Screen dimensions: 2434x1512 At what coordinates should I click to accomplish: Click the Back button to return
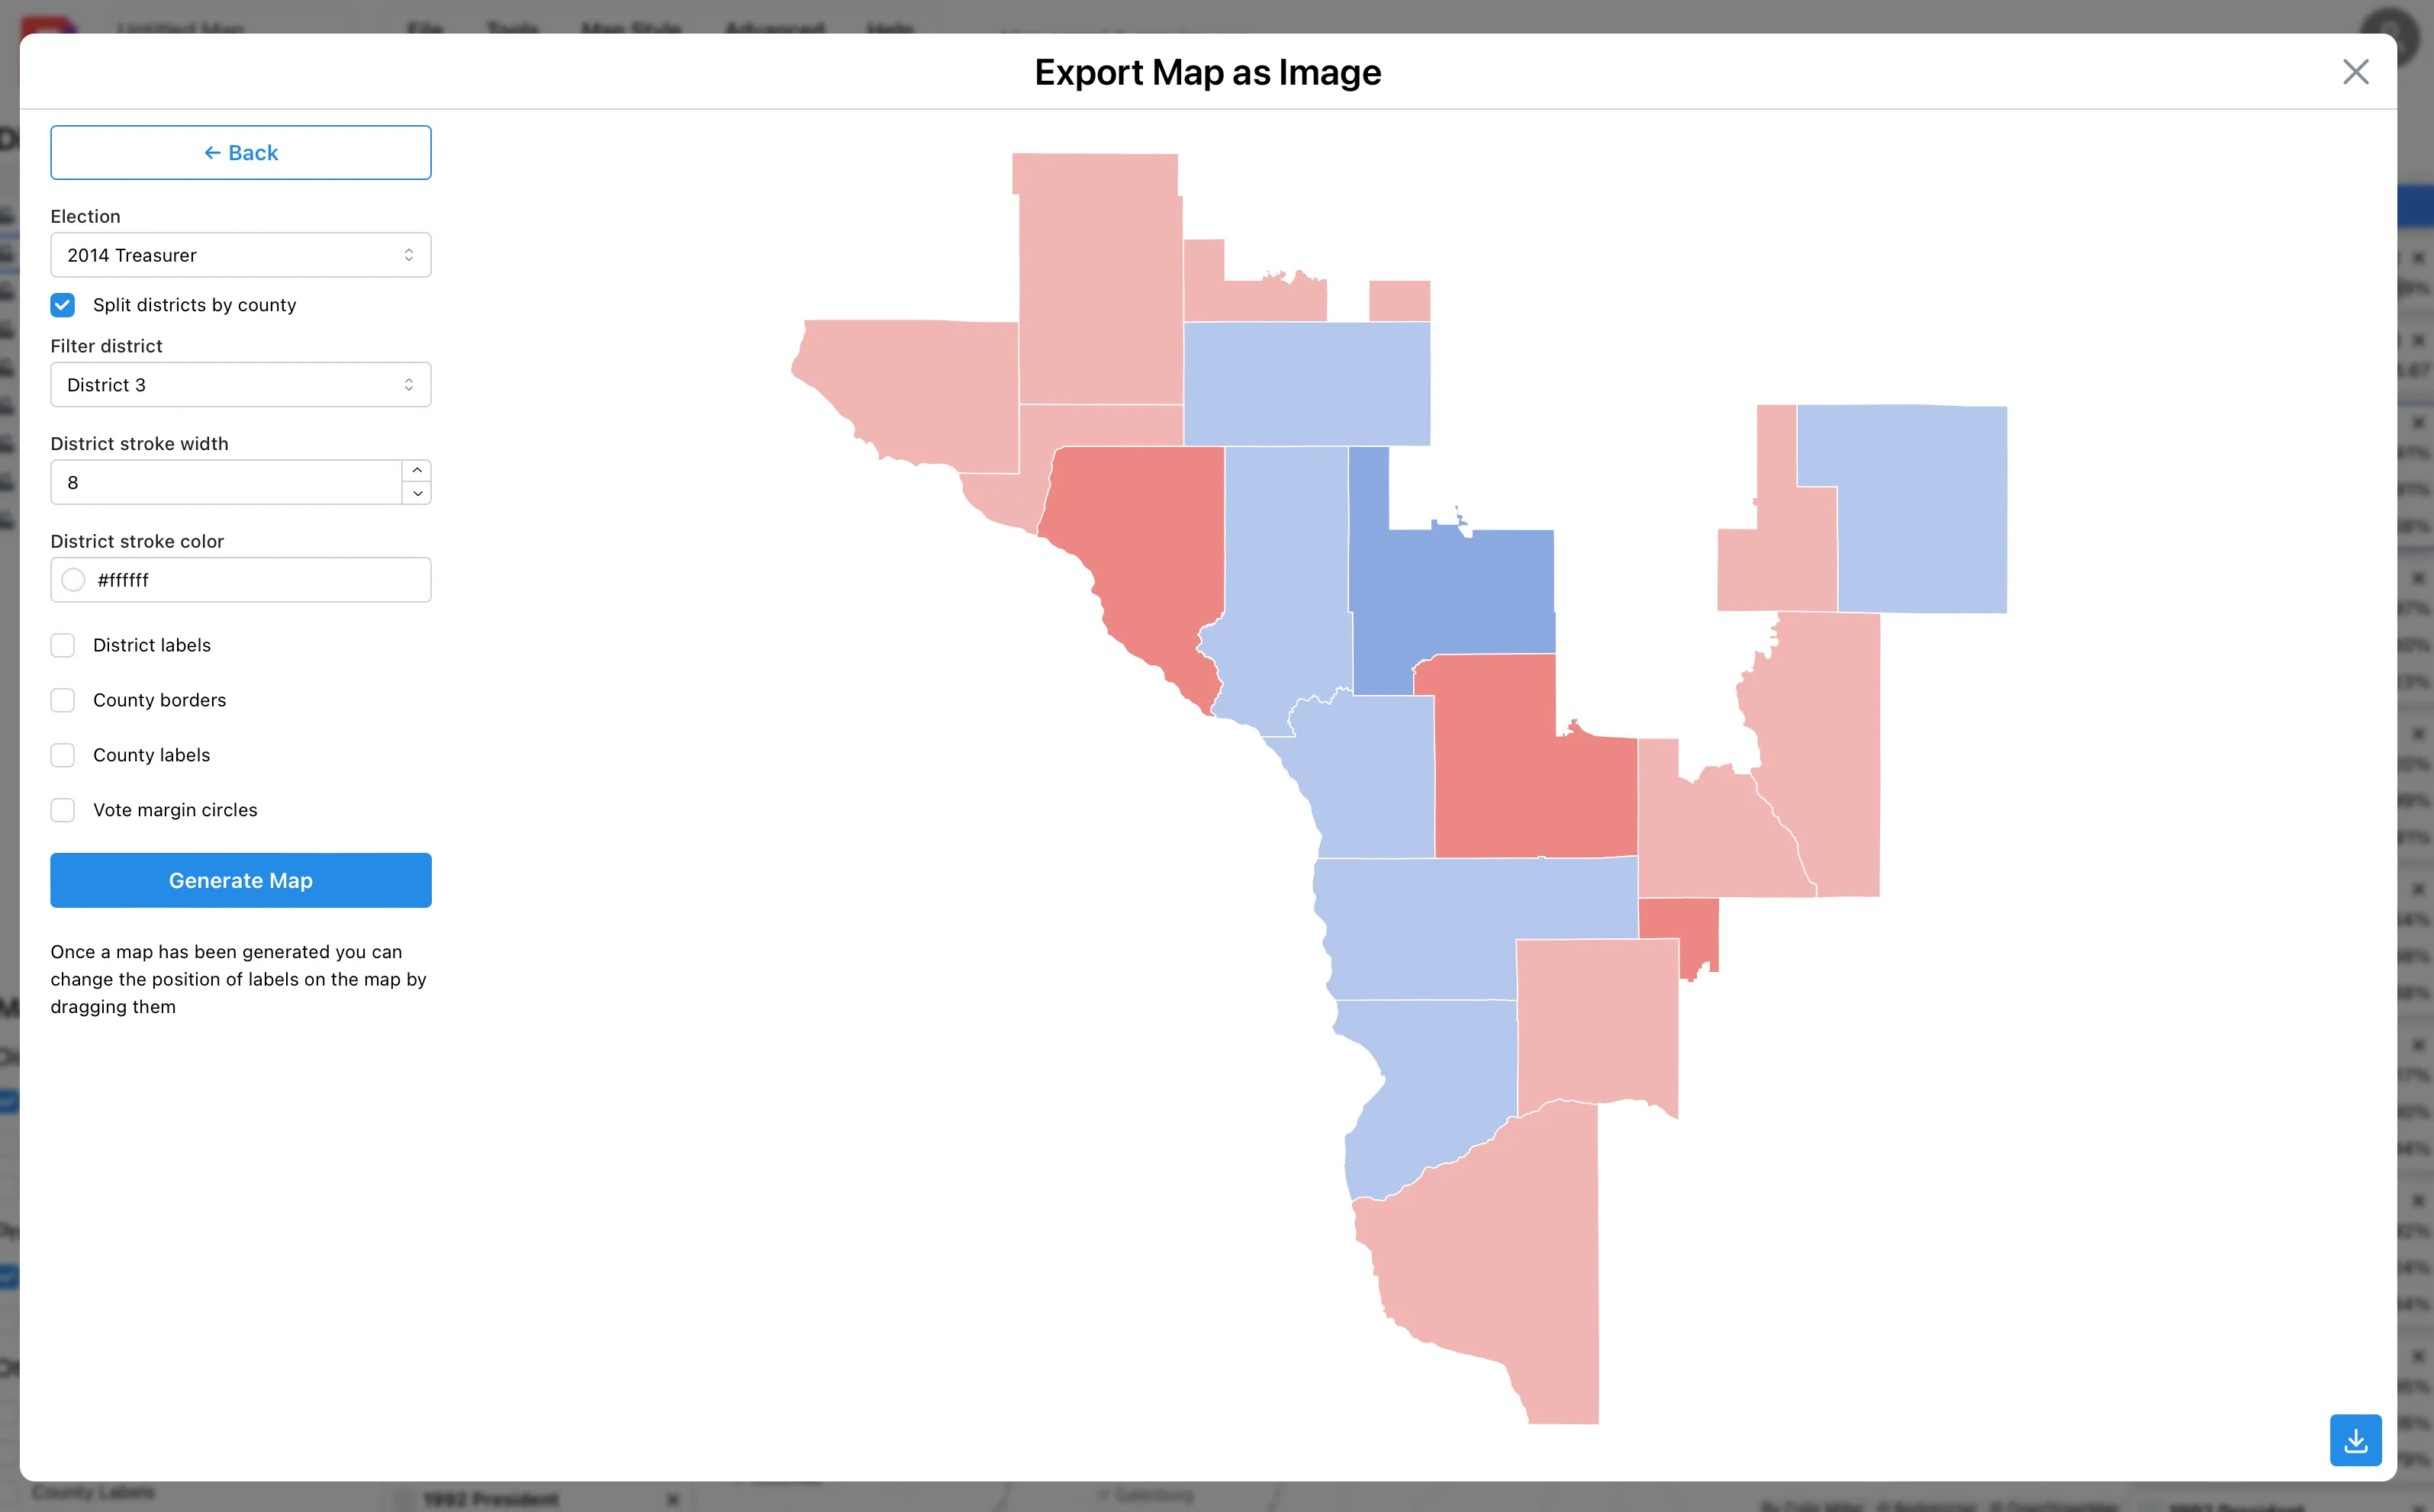click(240, 152)
